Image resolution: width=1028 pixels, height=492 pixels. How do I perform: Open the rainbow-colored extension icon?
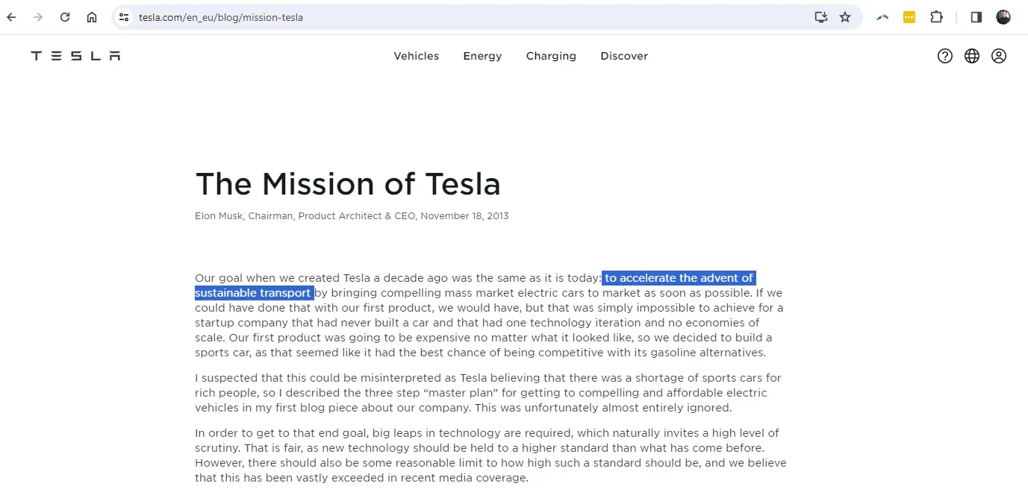[x=882, y=17]
